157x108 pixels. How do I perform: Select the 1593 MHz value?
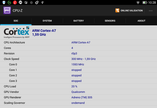[78, 64]
